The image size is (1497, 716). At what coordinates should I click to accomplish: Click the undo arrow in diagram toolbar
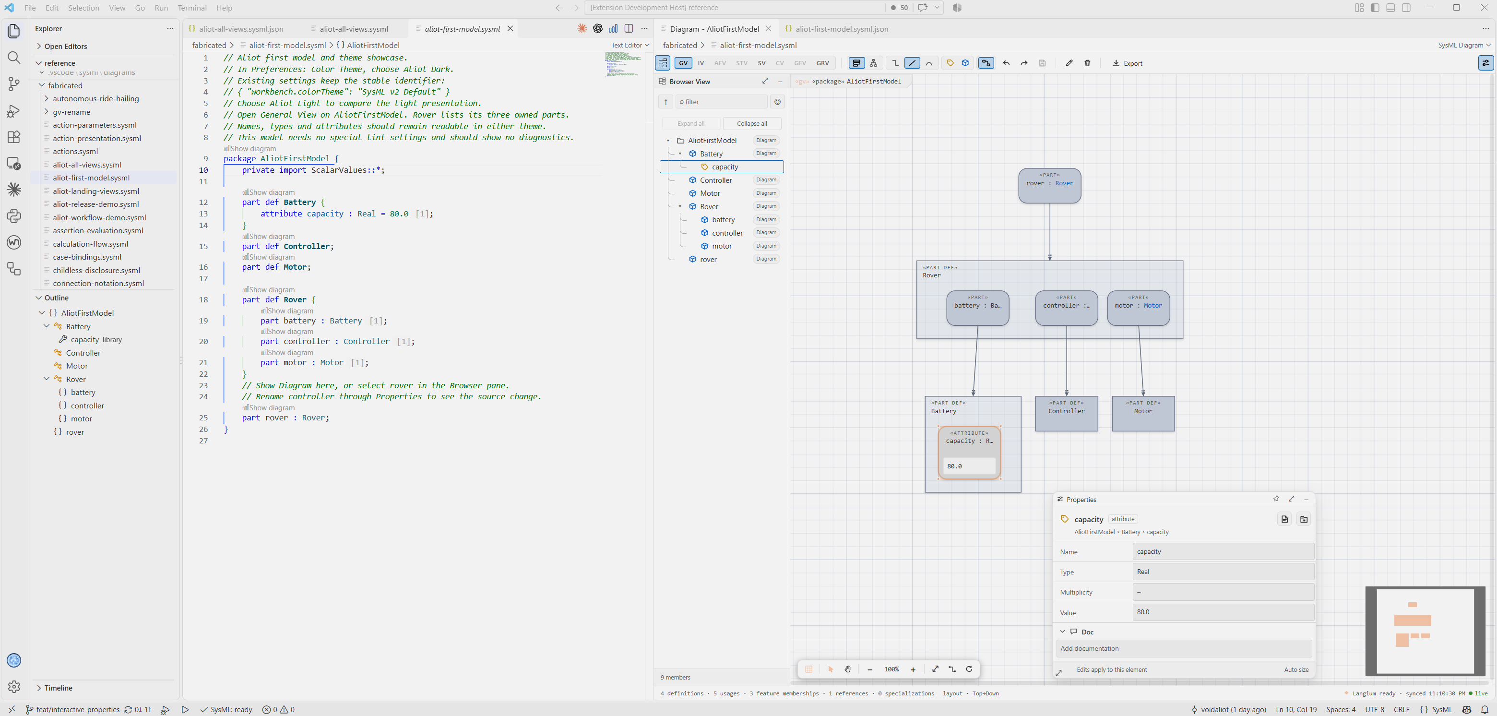1007,63
